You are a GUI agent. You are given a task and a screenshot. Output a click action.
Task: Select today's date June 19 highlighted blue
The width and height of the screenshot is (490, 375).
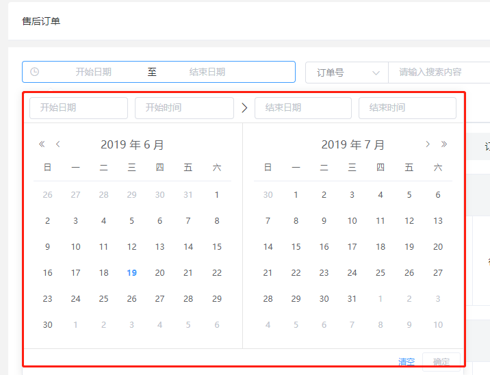click(131, 273)
